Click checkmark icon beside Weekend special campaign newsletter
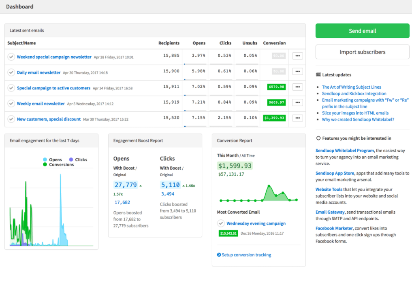 coord(11,57)
